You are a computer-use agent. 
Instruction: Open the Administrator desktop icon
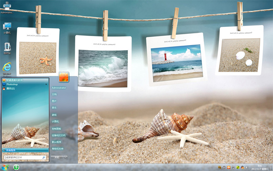7,7
